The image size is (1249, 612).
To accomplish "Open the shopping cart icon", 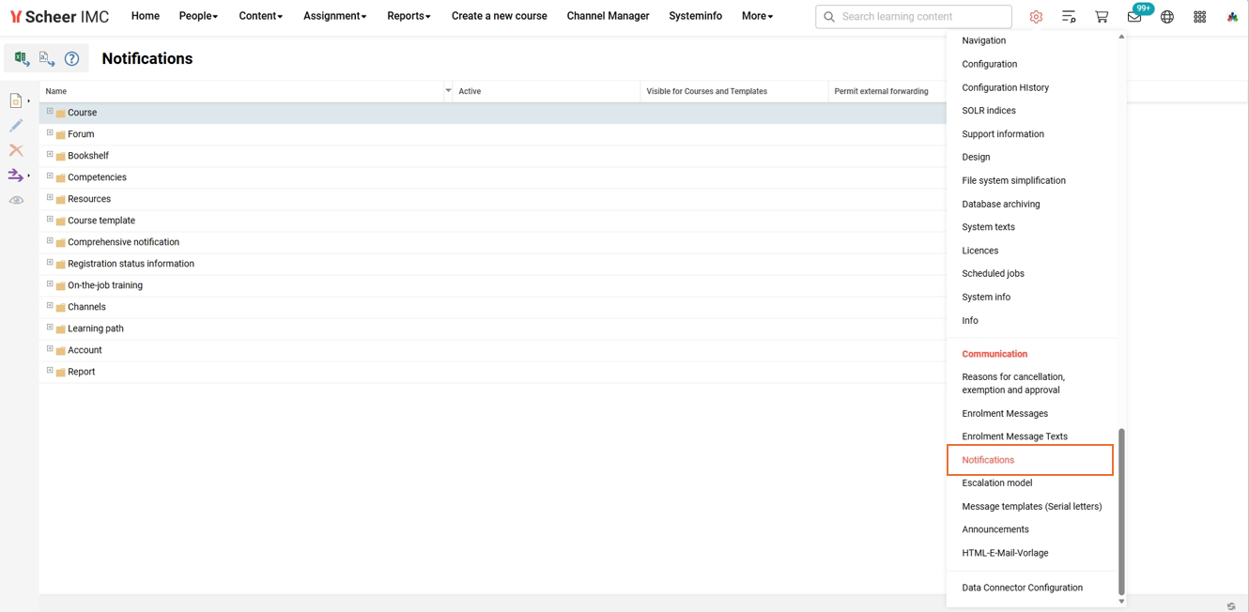I will point(1102,17).
